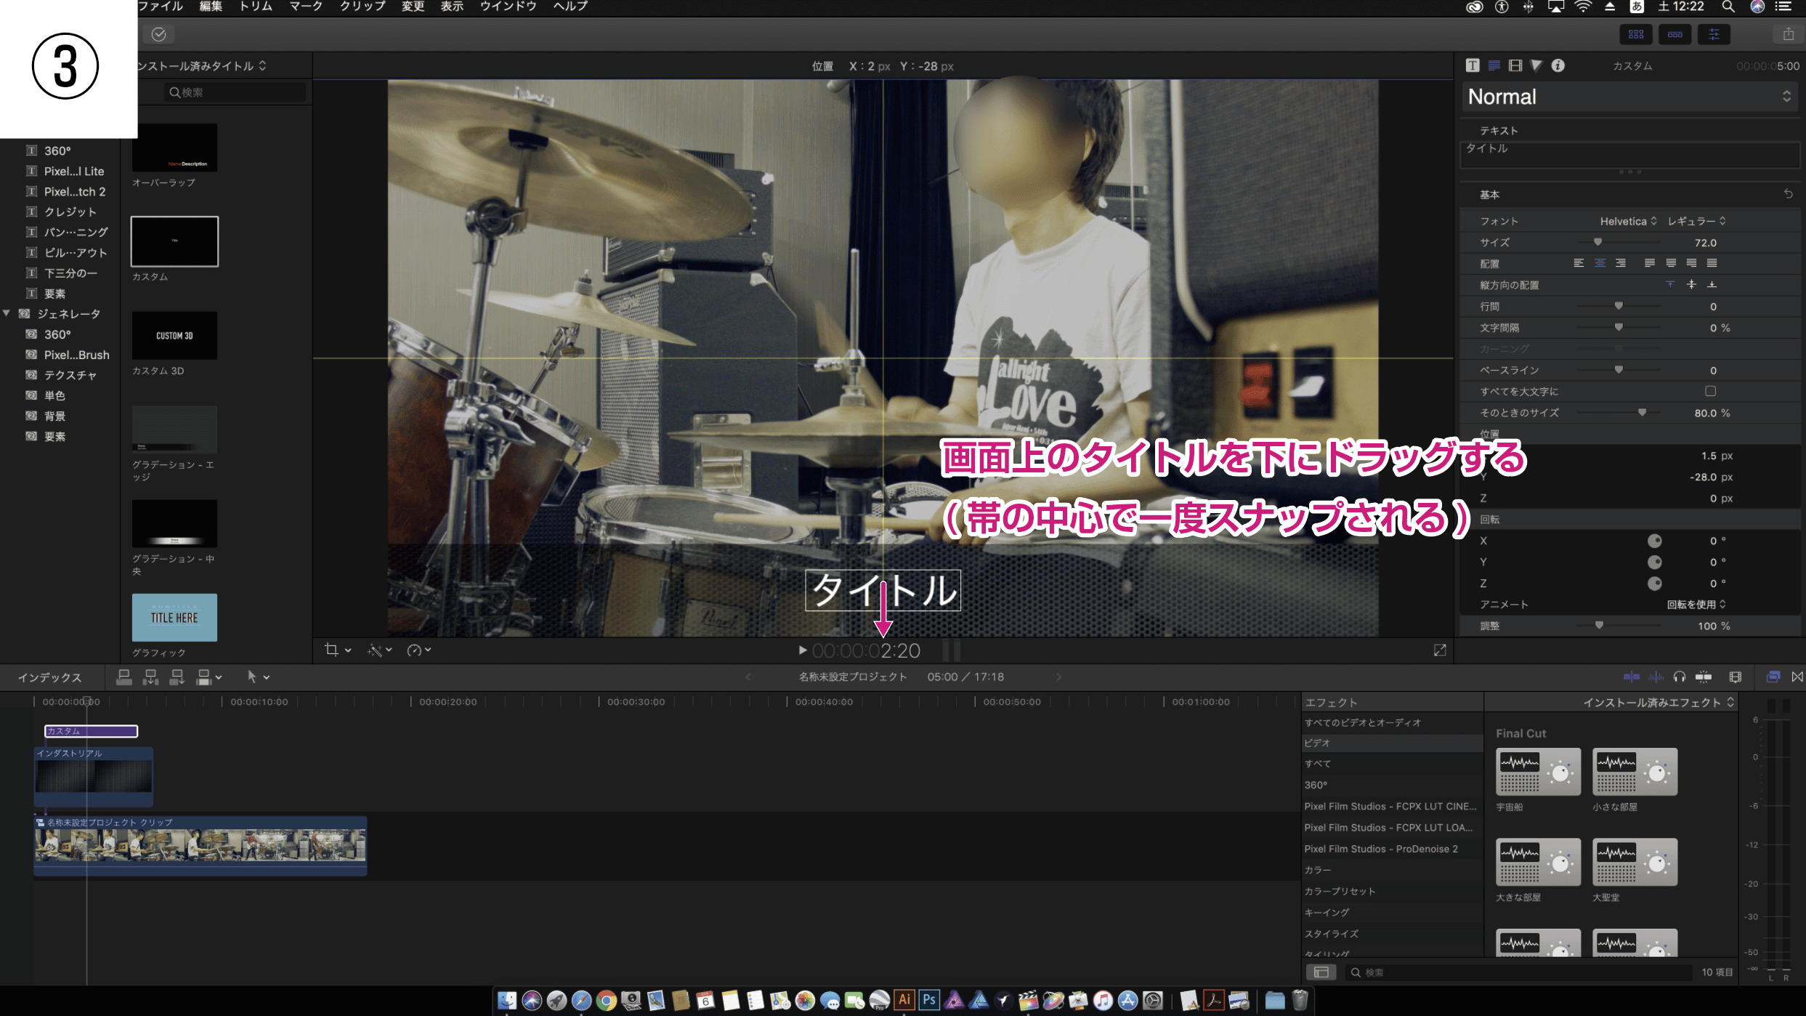Click the サイズ slider handle

1598,242
